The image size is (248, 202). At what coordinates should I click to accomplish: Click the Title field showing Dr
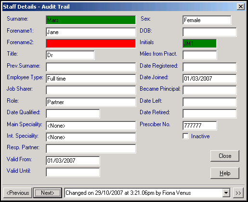70,55
